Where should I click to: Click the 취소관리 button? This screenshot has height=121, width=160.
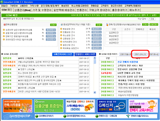click(x=97, y=35)
